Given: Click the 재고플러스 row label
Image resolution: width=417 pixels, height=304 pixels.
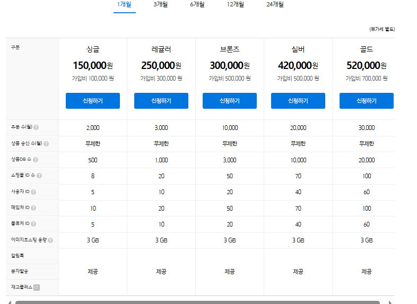Looking at the screenshot, I should point(22,287).
